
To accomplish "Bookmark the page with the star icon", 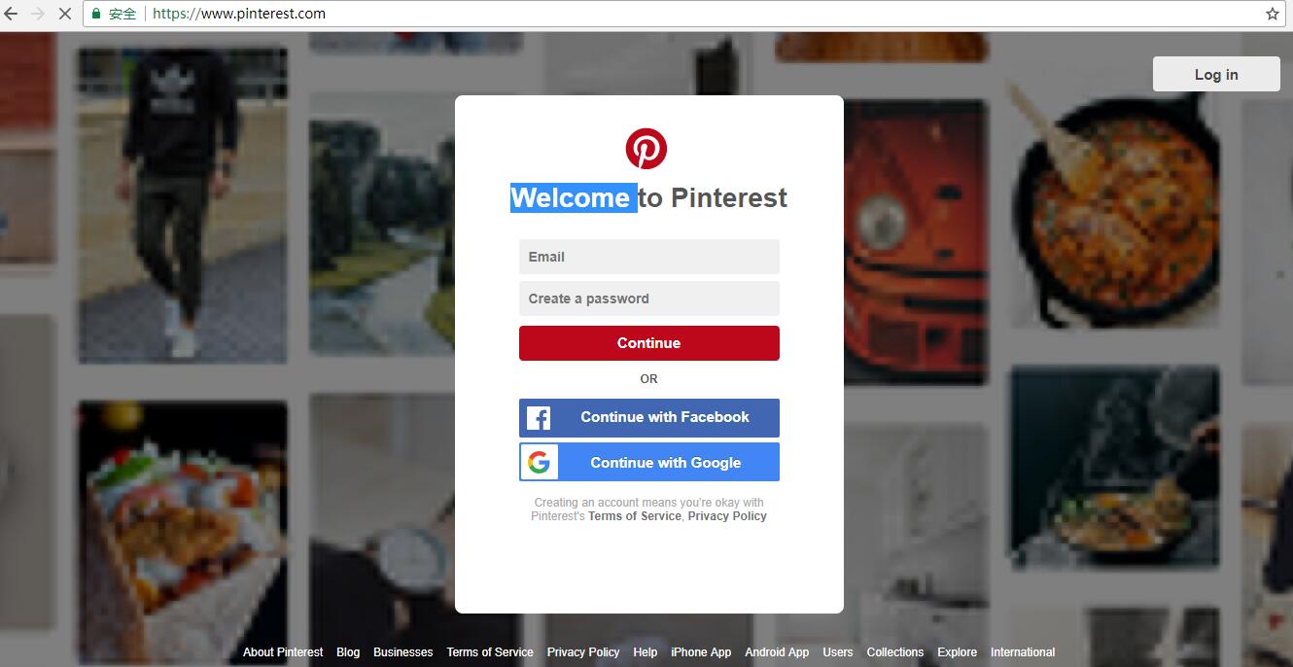I will coord(1272,14).
